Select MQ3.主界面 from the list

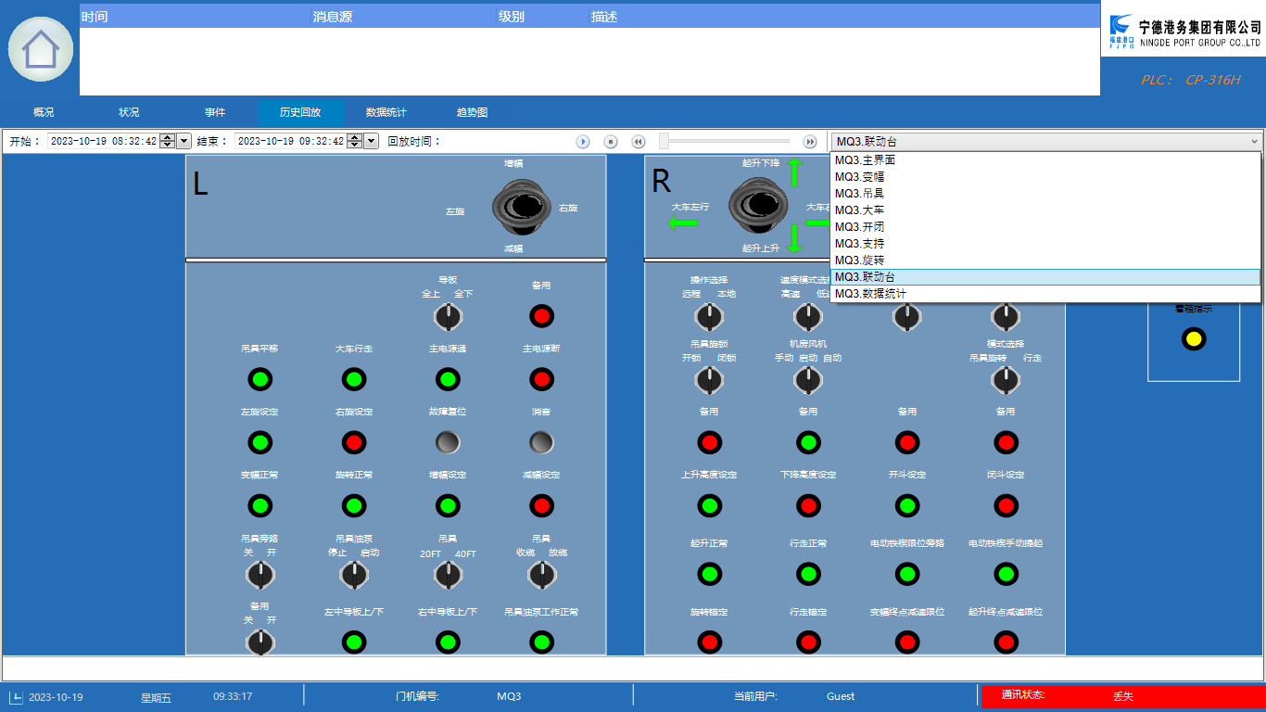865,160
